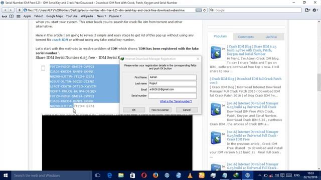Click the Google search field
This screenshot has height=180, width=321.
tap(255, 10)
